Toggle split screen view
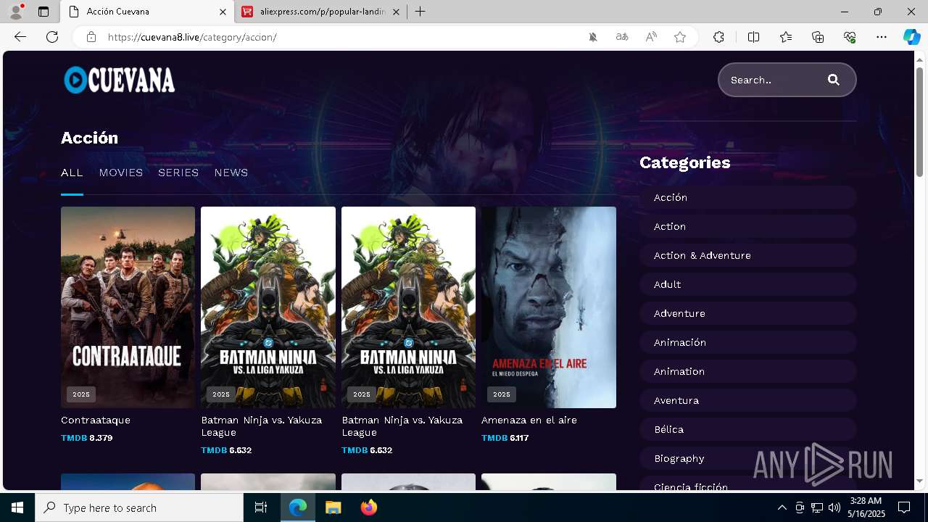The image size is (928, 522). (x=753, y=37)
